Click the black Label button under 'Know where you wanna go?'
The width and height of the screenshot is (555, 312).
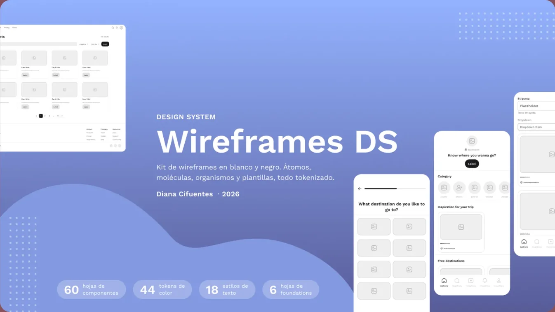pos(472,163)
